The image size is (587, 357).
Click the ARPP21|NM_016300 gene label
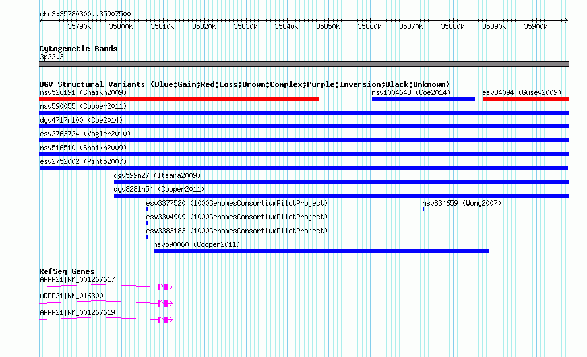click(x=71, y=296)
